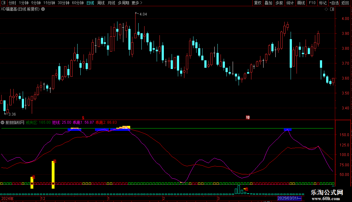Open the 复权 adjustment menu
352x202 pixels.
[258, 3]
